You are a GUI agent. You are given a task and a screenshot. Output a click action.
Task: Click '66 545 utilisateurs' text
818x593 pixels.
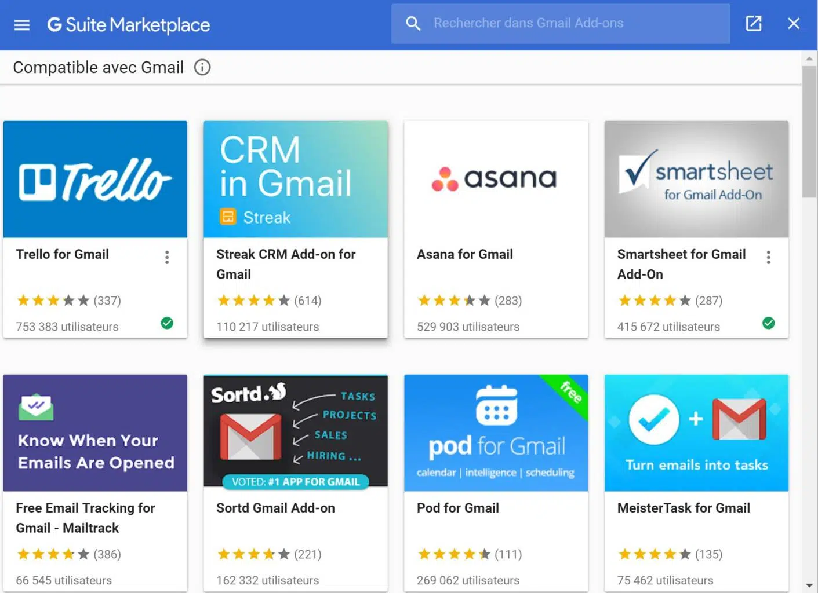[x=64, y=580]
